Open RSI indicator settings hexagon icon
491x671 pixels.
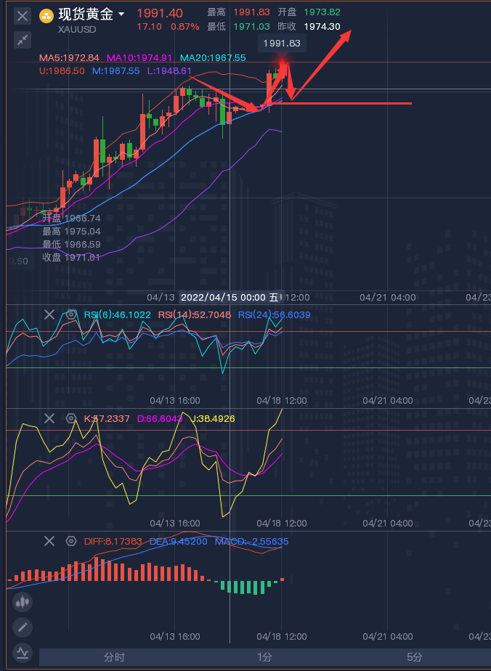pos(71,315)
